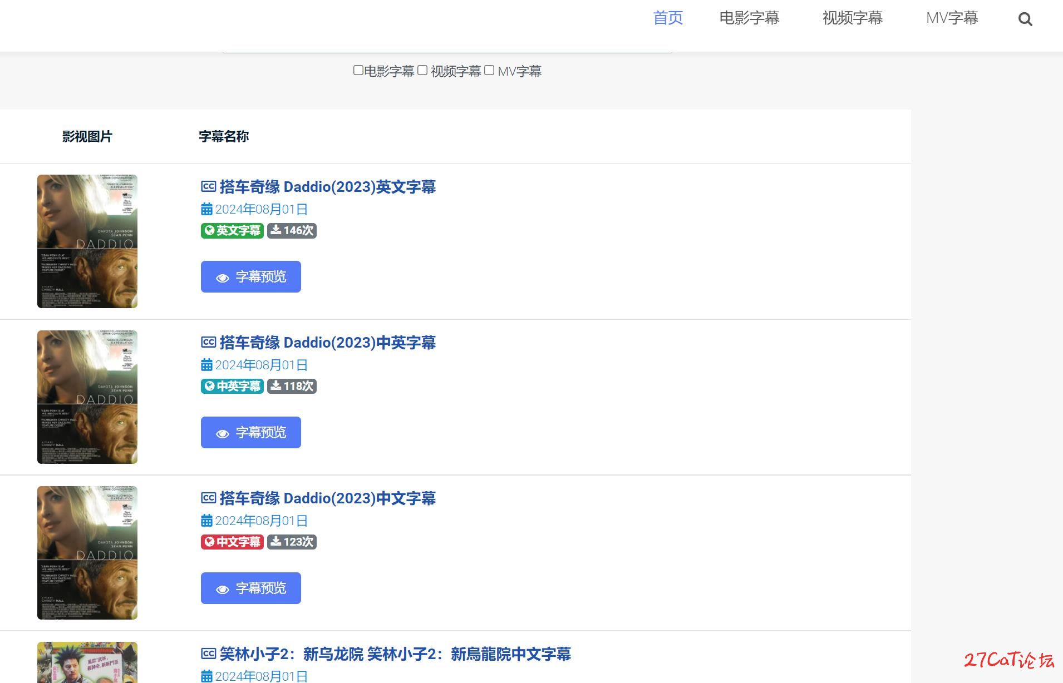
Task: Click date 2024年08月01日 under Daddio 中英字幕
Action: [262, 365]
